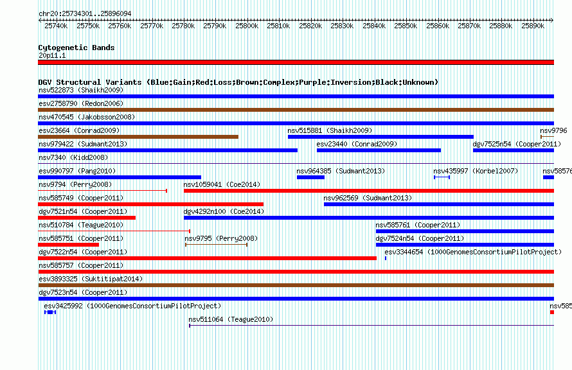Select dgv4292n100 (Coe2014) label
This screenshot has width=572, height=370.
224,211
